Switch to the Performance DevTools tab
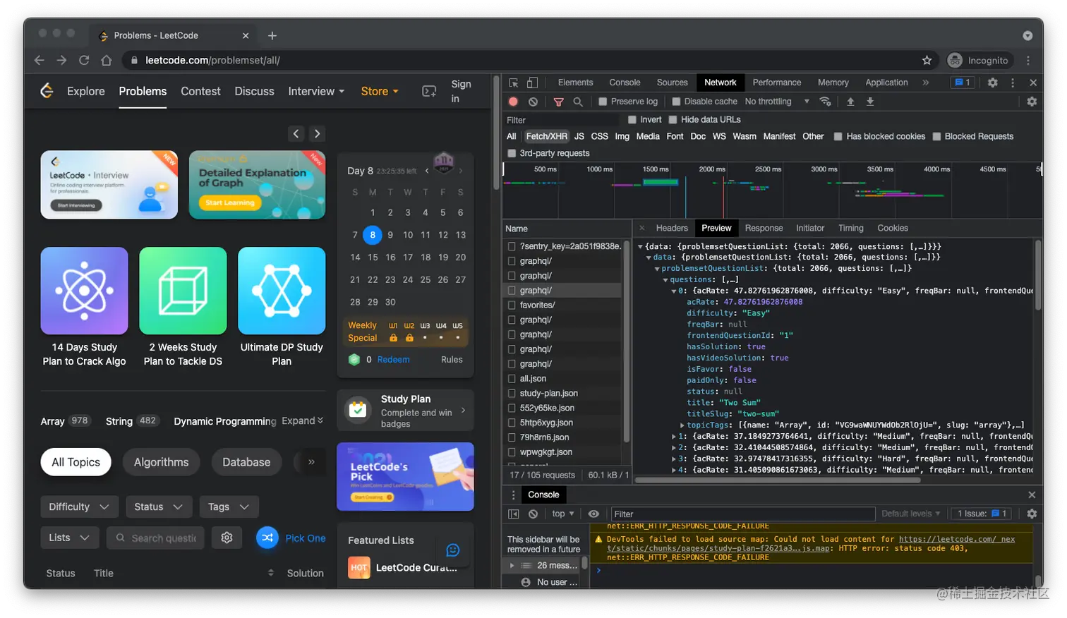Viewport: 1067px width, 618px height. point(776,83)
